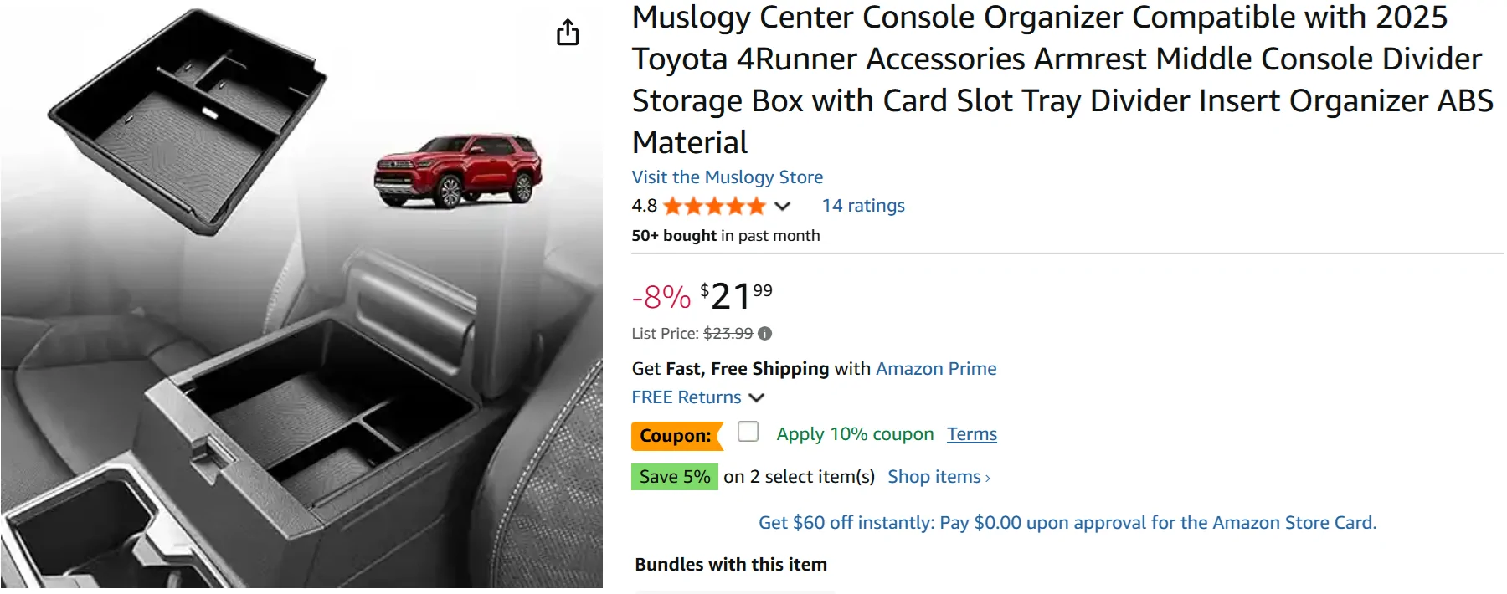This screenshot has height=594, width=1507.
Task: Click the "Apply 10% coupon" label text
Action: click(x=854, y=434)
